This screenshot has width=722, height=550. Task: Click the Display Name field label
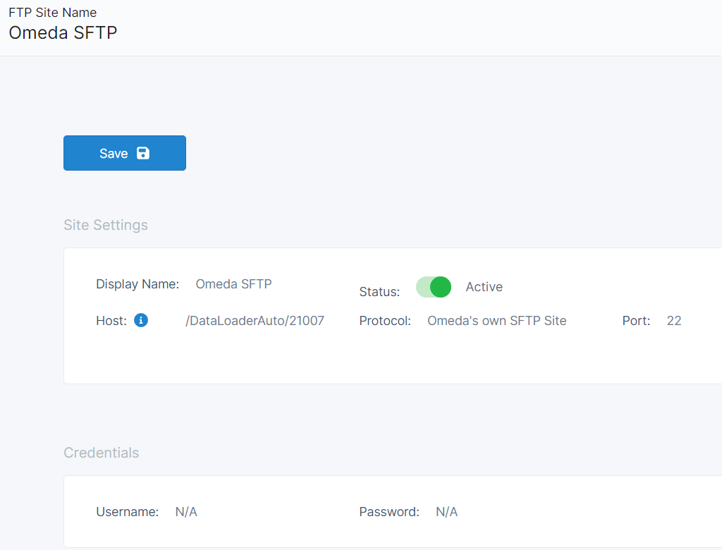137,284
